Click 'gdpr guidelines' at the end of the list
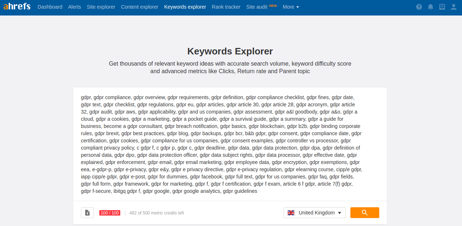Image resolution: width=462 pixels, height=226 pixels. pyautogui.click(x=240, y=191)
